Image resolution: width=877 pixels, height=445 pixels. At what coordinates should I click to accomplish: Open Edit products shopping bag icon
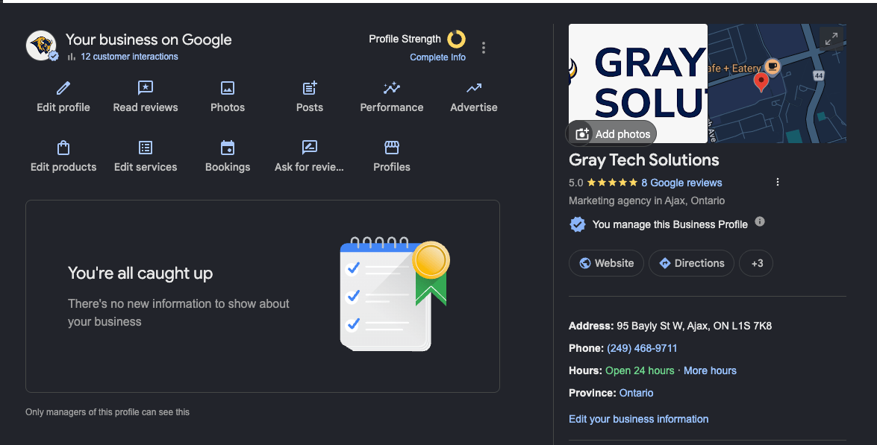pyautogui.click(x=63, y=148)
